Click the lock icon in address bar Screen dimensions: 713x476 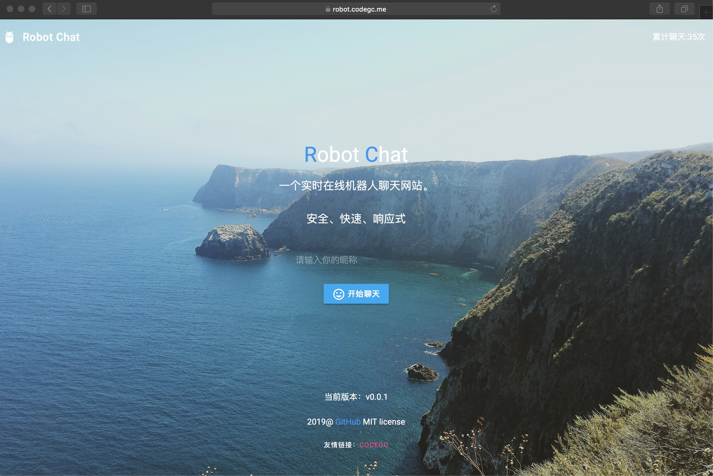pos(328,9)
